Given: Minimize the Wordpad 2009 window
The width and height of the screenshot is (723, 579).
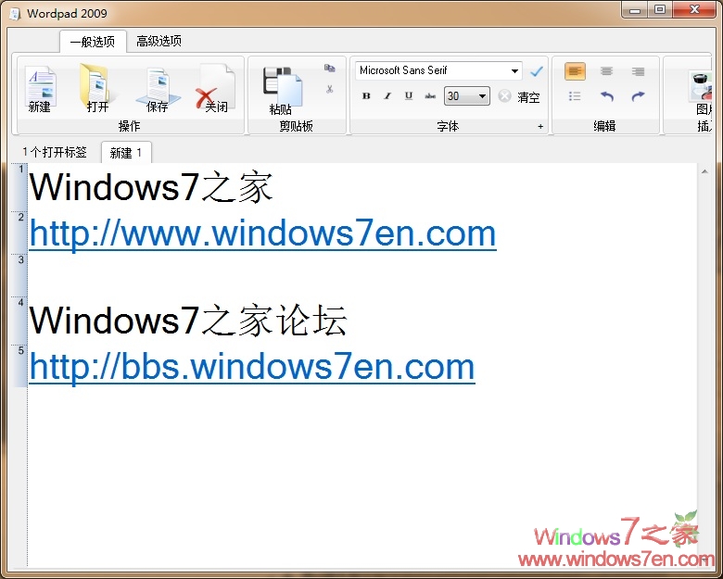Looking at the screenshot, I should (x=635, y=10).
